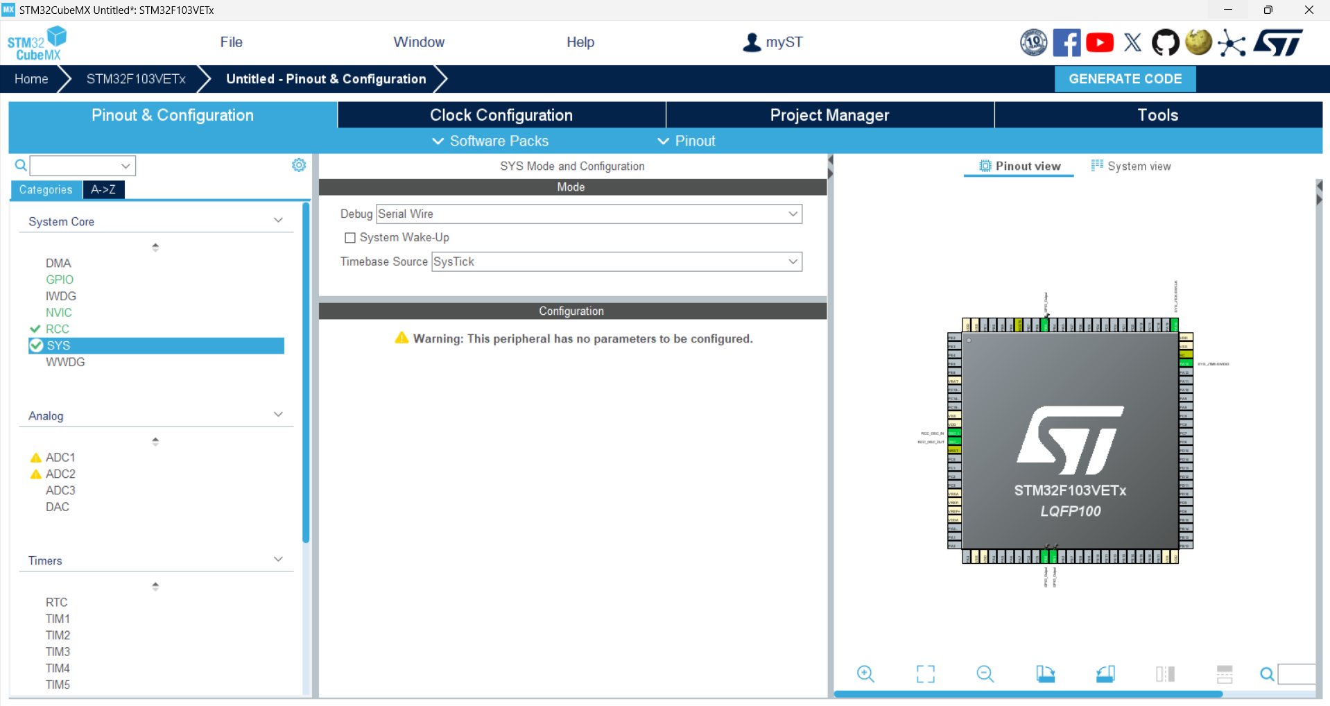Click the categories panel vertical scrollbar

[x=306, y=372]
